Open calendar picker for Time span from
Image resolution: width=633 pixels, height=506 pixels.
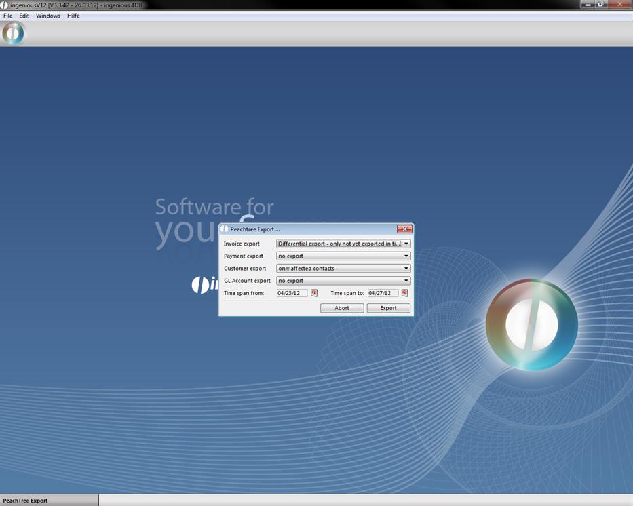click(x=314, y=293)
